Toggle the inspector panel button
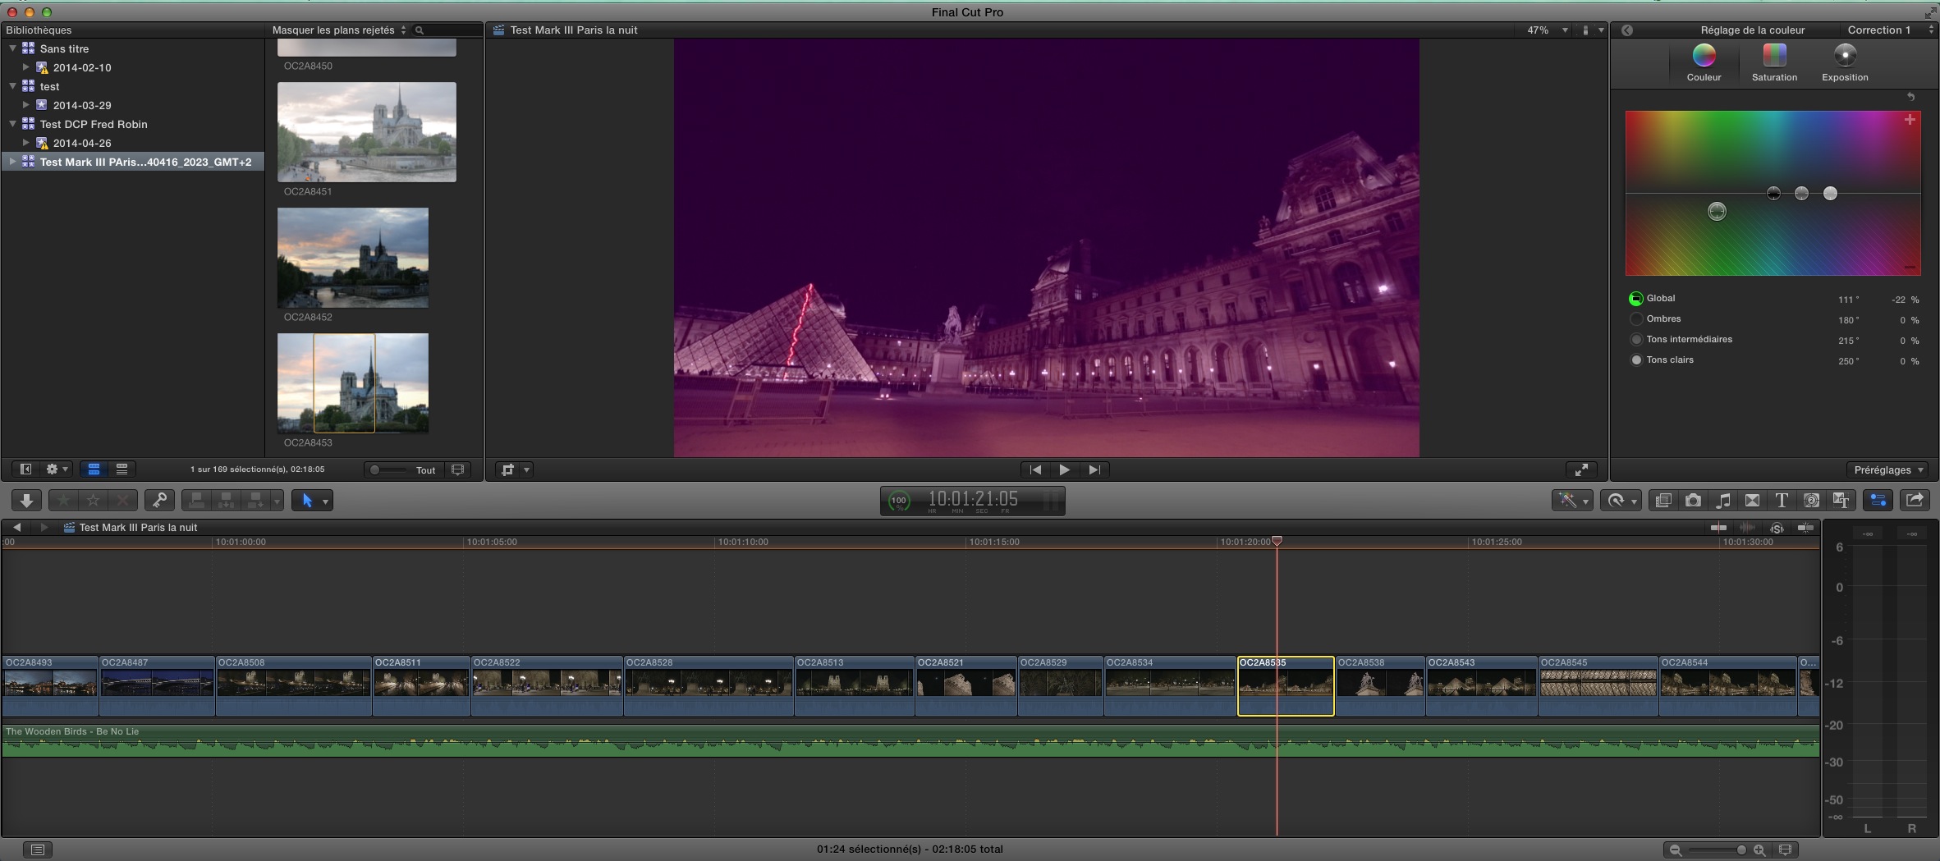This screenshot has width=1940, height=861. coord(1878,501)
